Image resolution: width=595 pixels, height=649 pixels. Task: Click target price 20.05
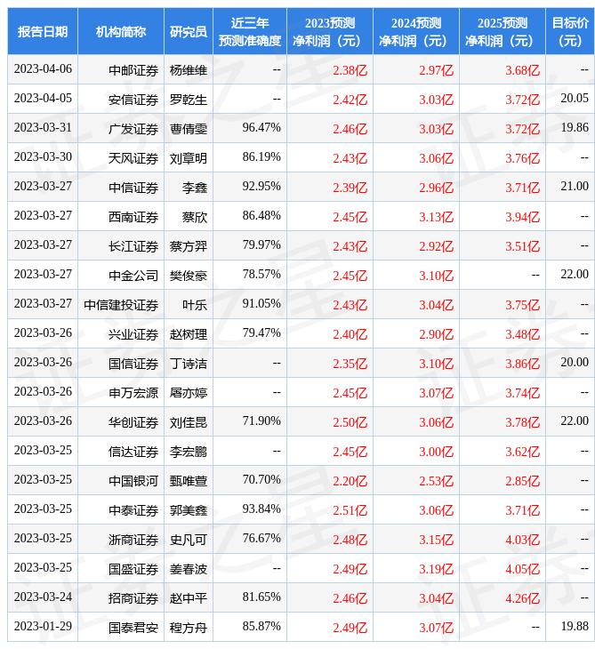coord(575,98)
